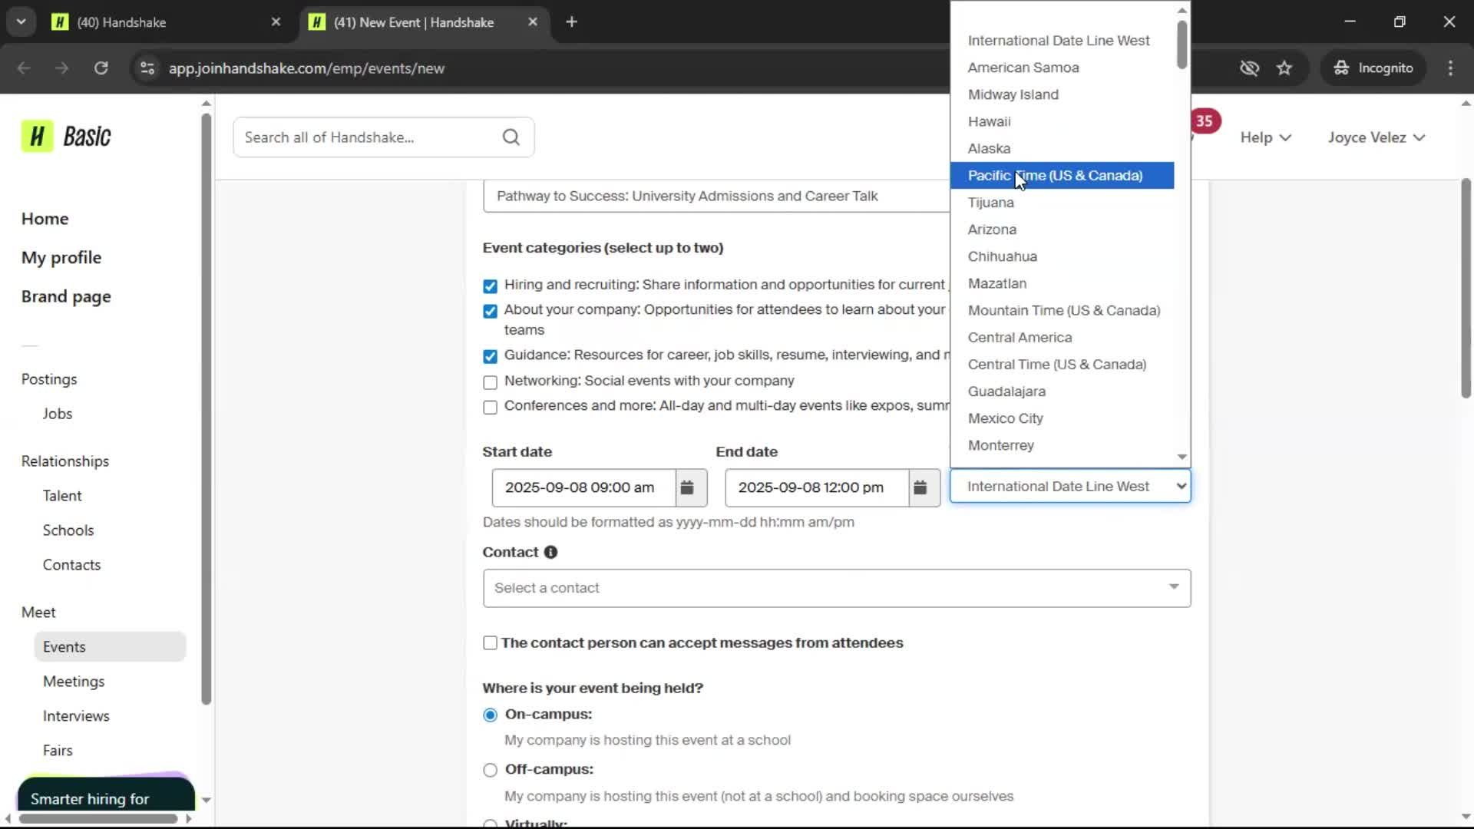Open the Select a contact dropdown

(x=837, y=588)
